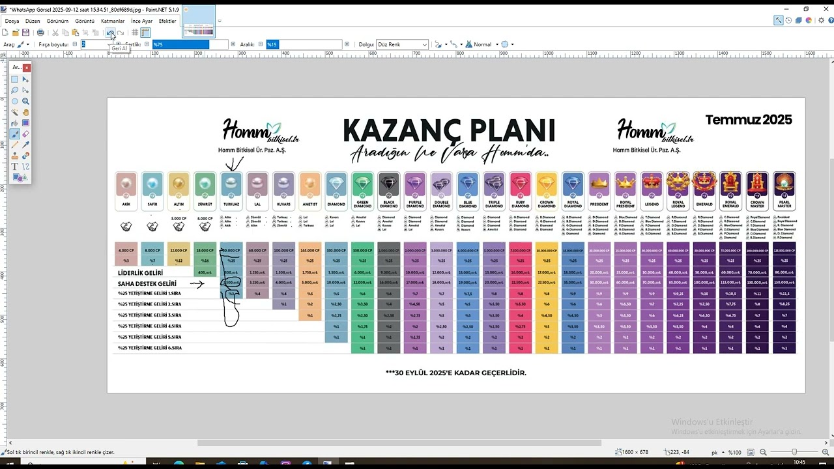Select the Magic Wand tool
This screenshot has width=834, height=469.
point(14,112)
